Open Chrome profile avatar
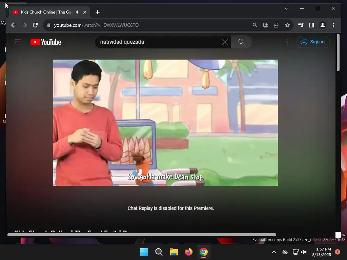 click(323, 25)
